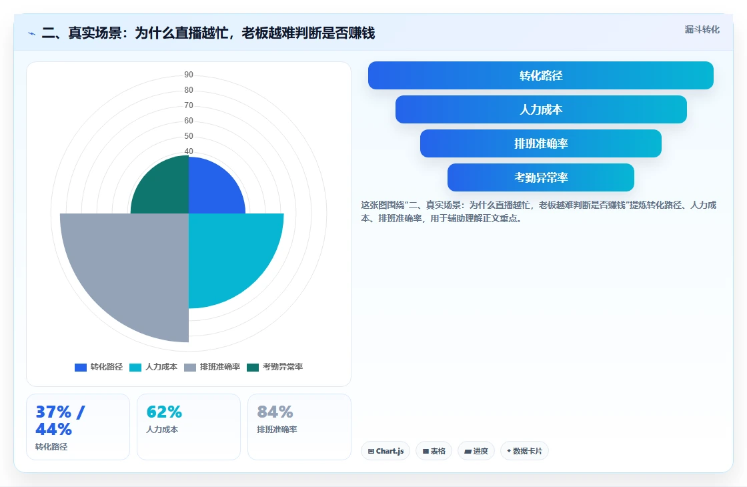747x487 pixels.
Task: Click the 考勤异常率 legend label
Action: (283, 367)
